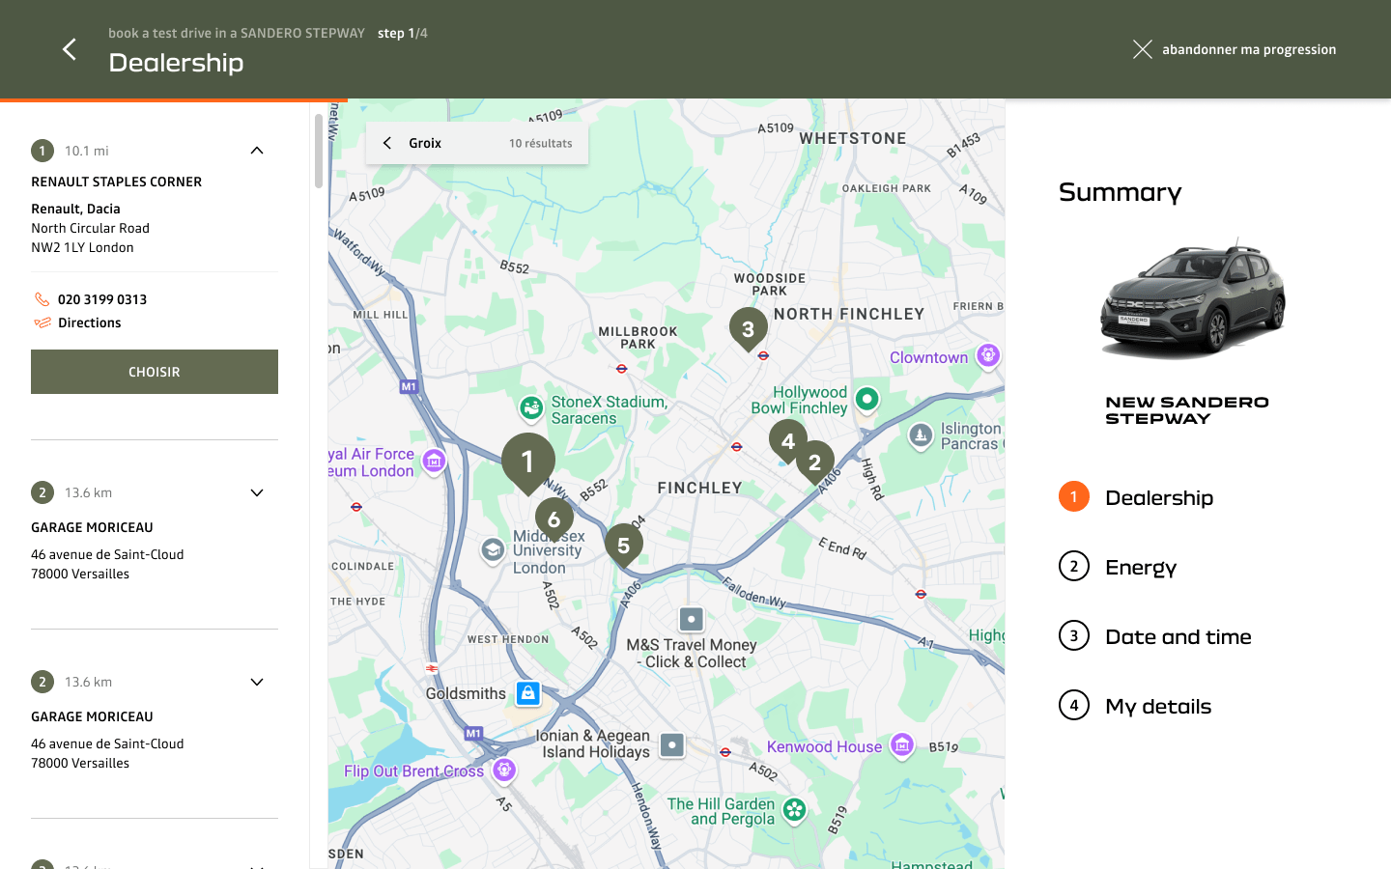Click the orange progress bar segment
The image size is (1391, 869).
[x=174, y=99]
